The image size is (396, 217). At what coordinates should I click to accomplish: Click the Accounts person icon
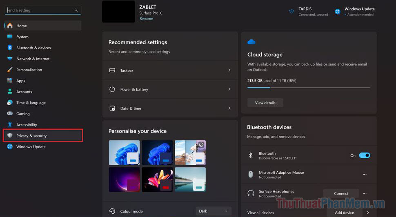[10, 92]
